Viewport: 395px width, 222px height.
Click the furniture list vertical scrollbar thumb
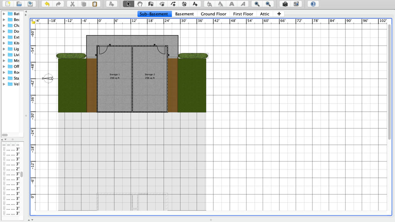pyautogui.click(x=22, y=174)
